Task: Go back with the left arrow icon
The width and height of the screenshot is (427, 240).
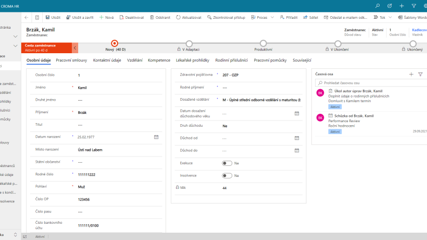Action: click(27, 17)
